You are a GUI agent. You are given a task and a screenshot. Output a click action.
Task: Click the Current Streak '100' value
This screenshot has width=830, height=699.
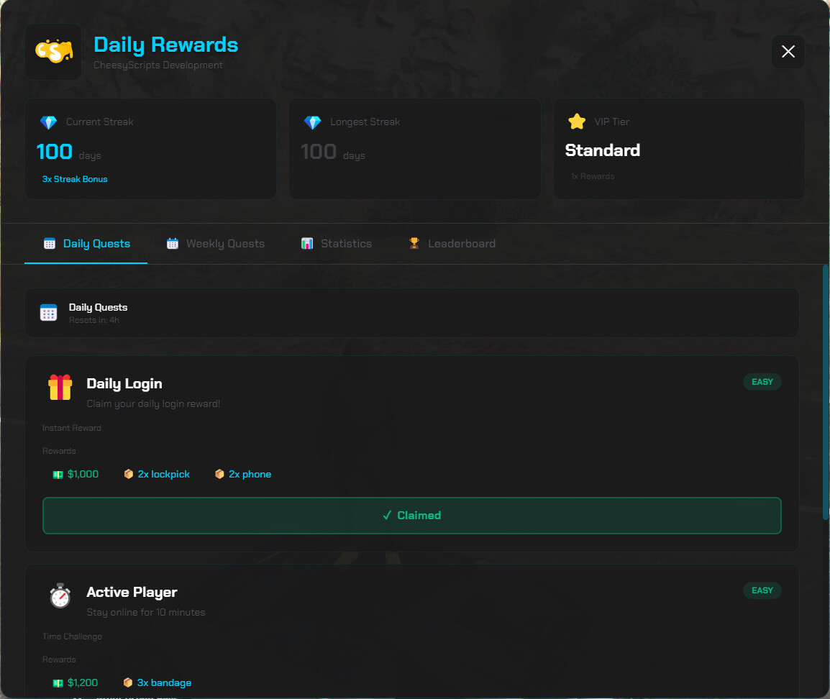click(x=55, y=152)
